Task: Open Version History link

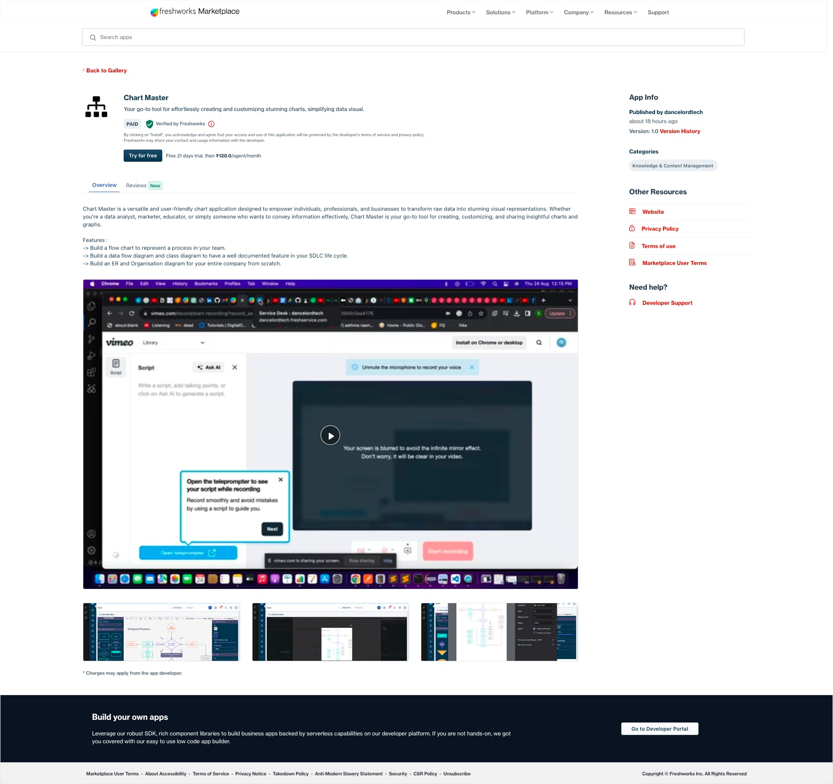Action: [x=680, y=131]
